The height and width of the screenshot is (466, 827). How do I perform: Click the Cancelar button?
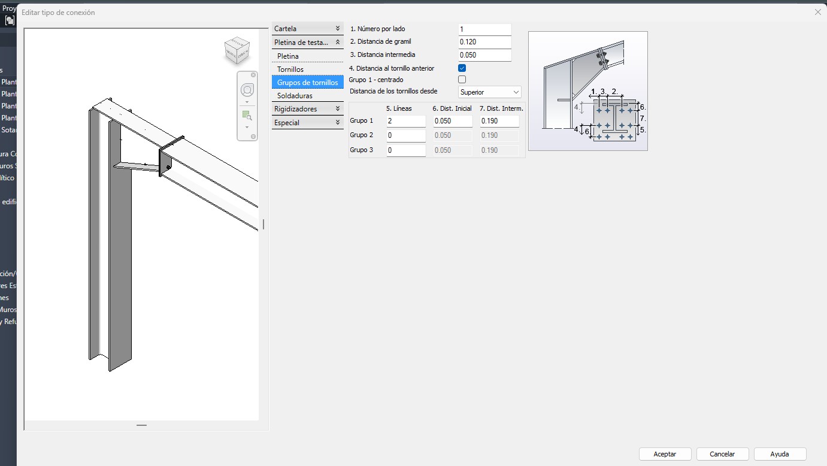pos(722,454)
